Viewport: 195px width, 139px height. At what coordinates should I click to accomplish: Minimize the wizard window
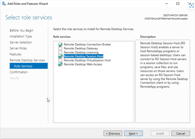pos(167,3)
